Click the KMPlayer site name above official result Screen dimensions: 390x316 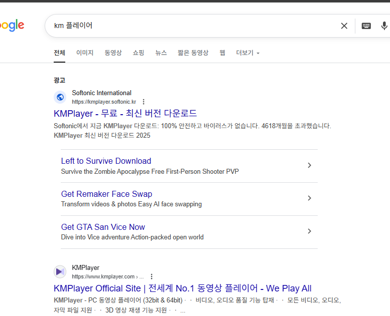(x=85, y=267)
